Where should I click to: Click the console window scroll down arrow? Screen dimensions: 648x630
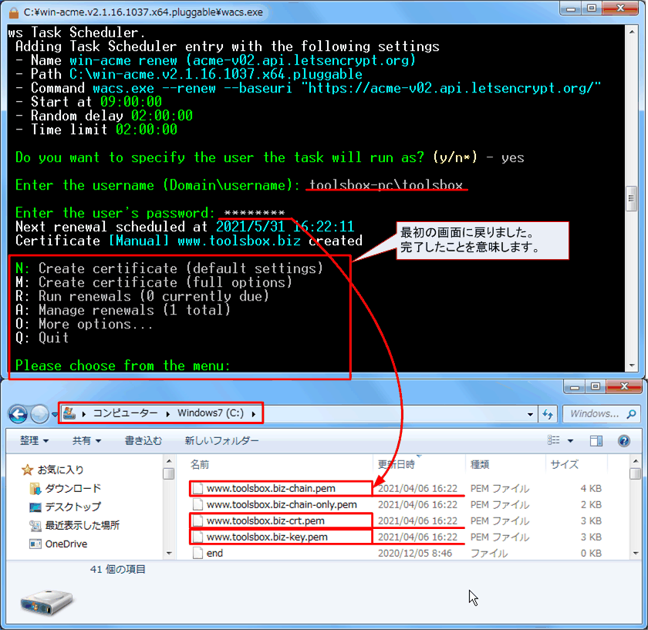click(632, 365)
